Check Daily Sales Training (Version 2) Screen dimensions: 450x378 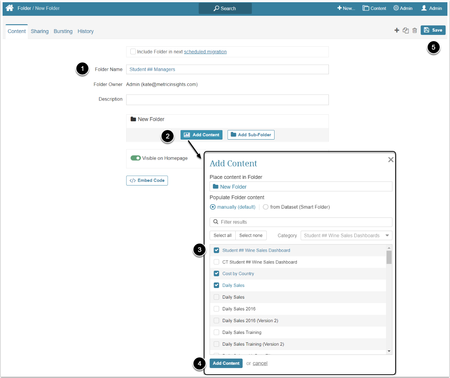[x=216, y=344]
